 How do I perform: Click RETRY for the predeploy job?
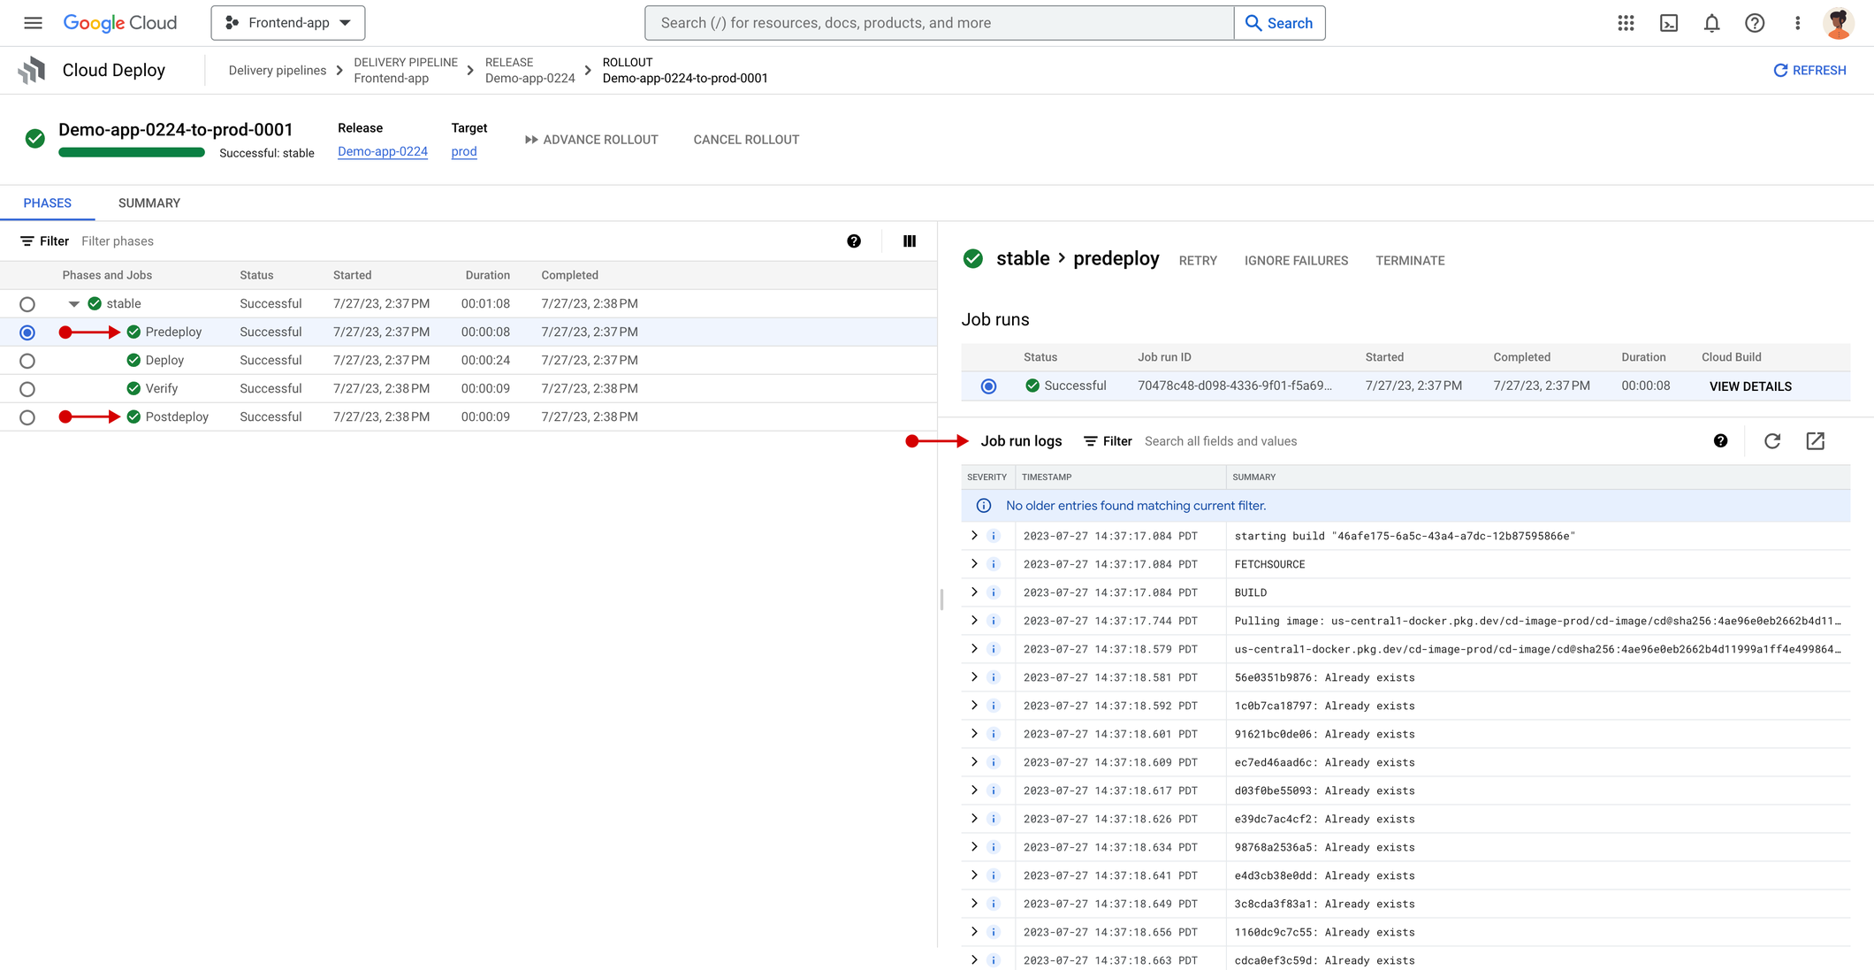[1198, 261]
